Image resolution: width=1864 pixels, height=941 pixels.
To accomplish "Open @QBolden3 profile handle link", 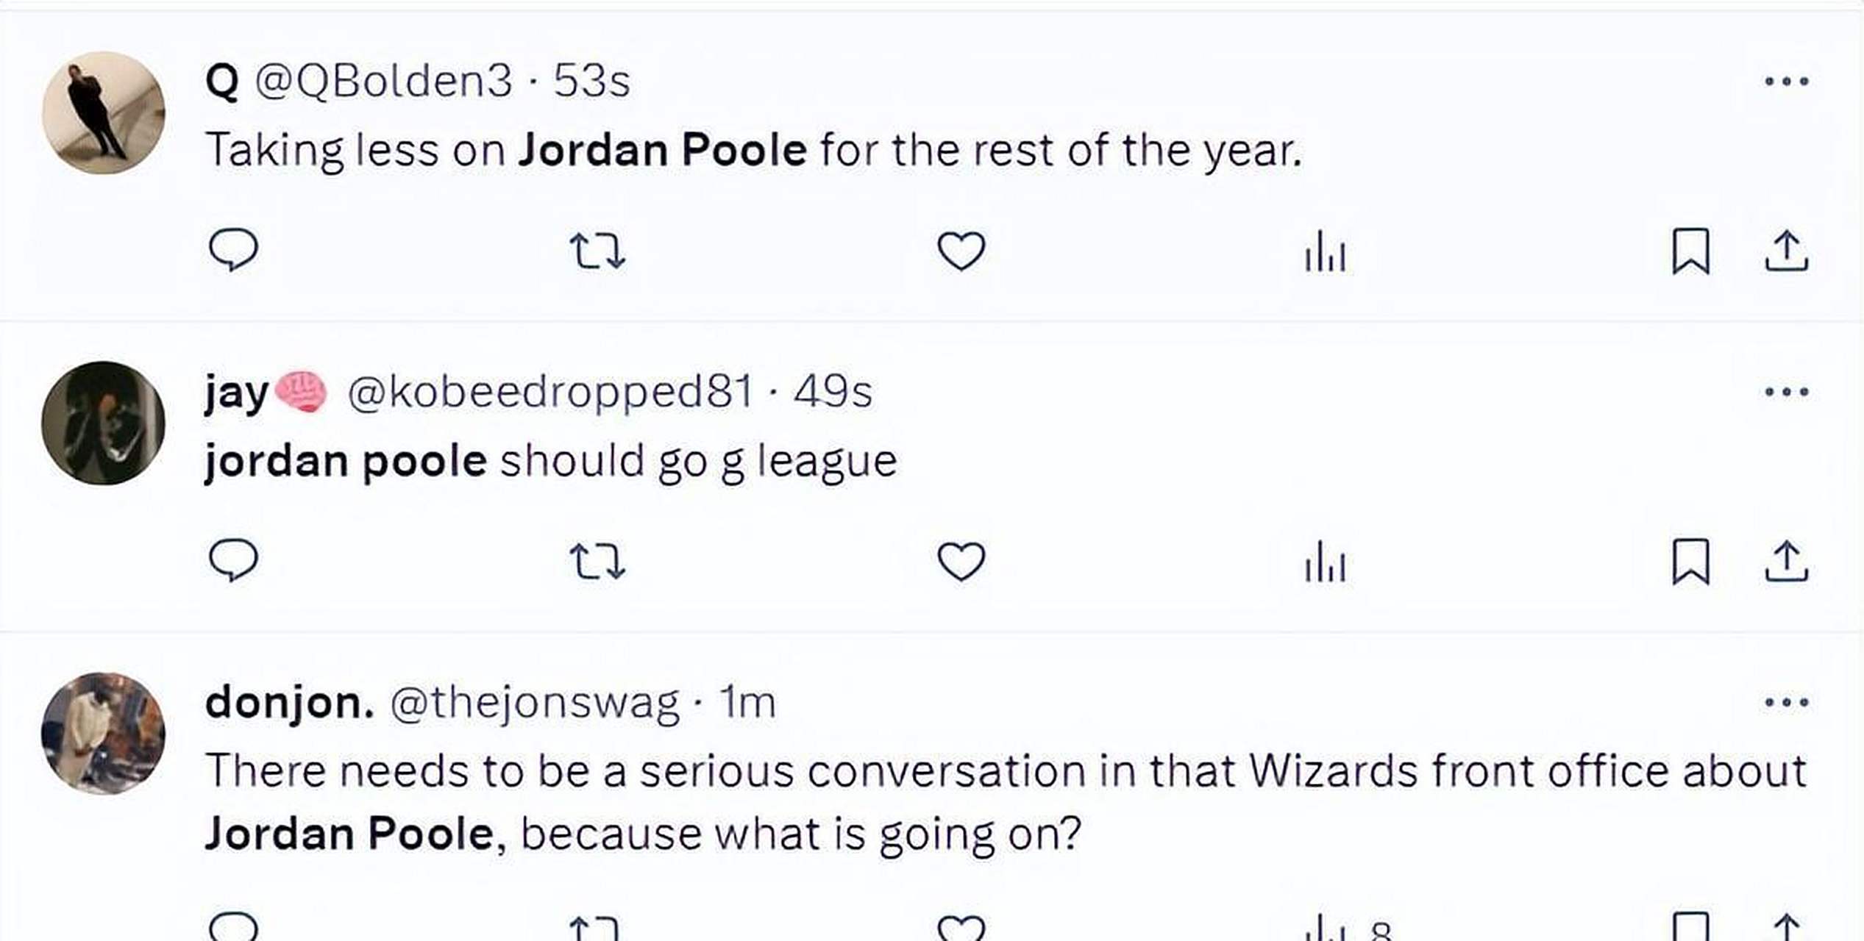I will point(383,81).
